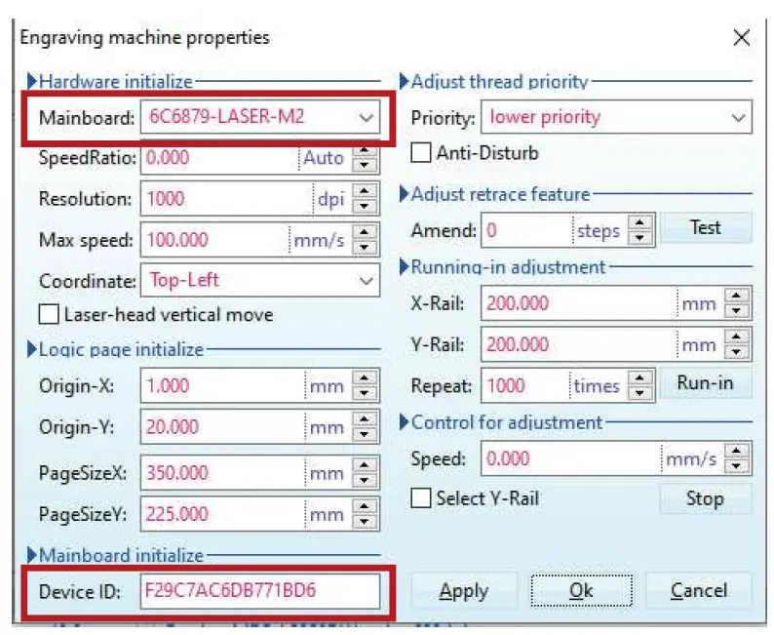Decrease Amend steps with down arrow
774x635 pixels.
click(640, 237)
